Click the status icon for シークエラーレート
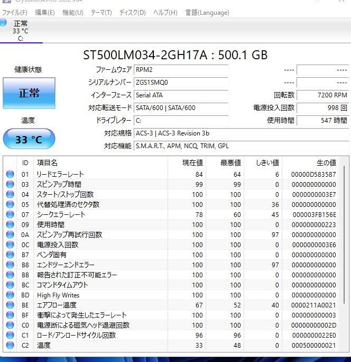The width and height of the screenshot is (351, 362). 10,214
